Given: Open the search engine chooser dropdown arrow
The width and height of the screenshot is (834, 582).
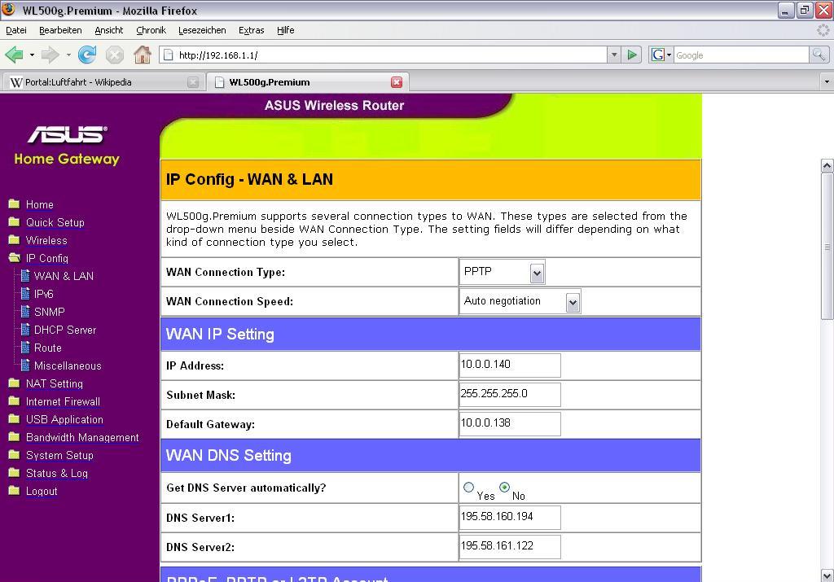Looking at the screenshot, I should coord(669,55).
